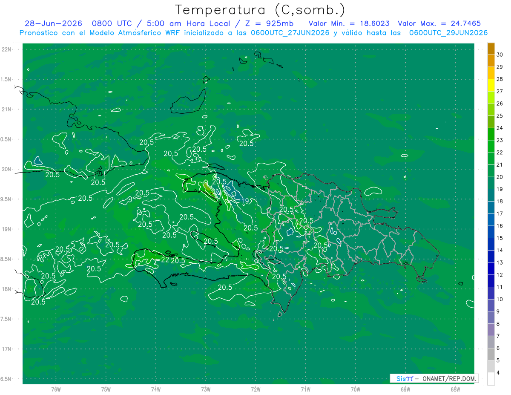Click the "72W" longitude axis label

point(255,389)
